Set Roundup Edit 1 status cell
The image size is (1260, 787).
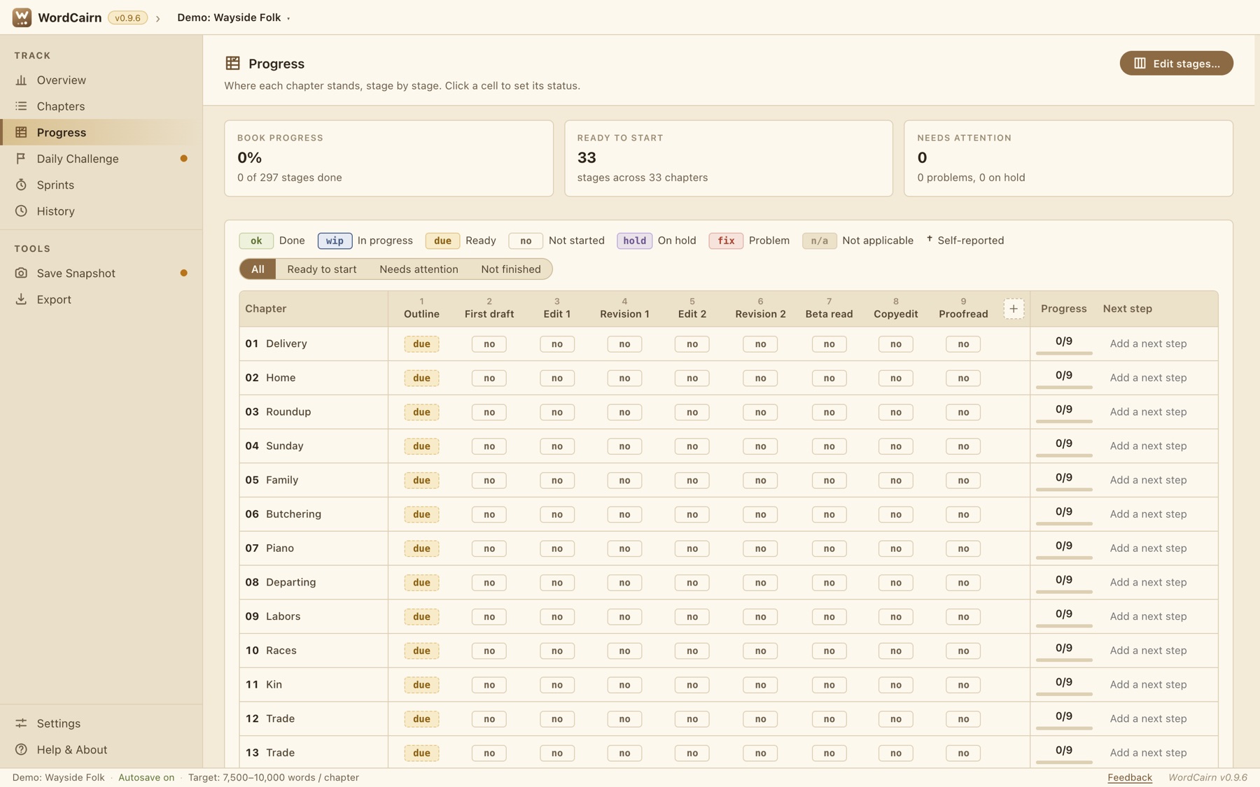[x=557, y=412]
